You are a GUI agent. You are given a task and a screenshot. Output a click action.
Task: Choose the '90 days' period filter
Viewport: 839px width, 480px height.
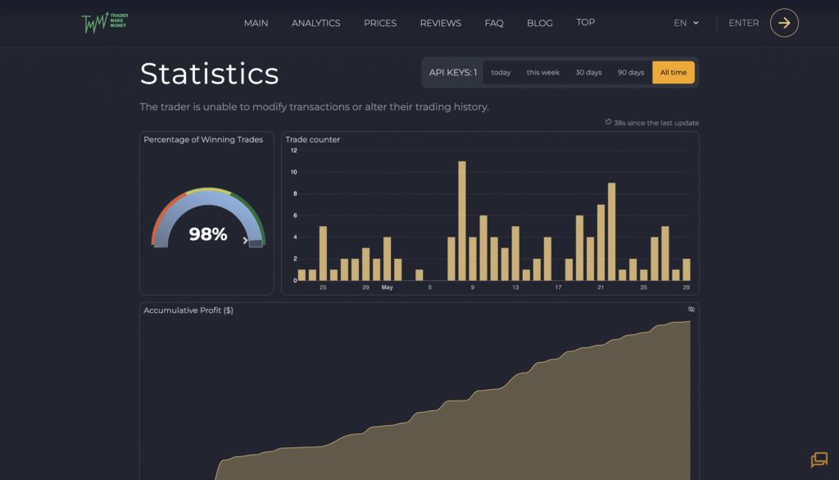point(631,72)
